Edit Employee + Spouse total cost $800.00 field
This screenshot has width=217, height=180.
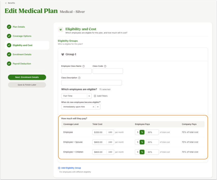(x=99, y=142)
